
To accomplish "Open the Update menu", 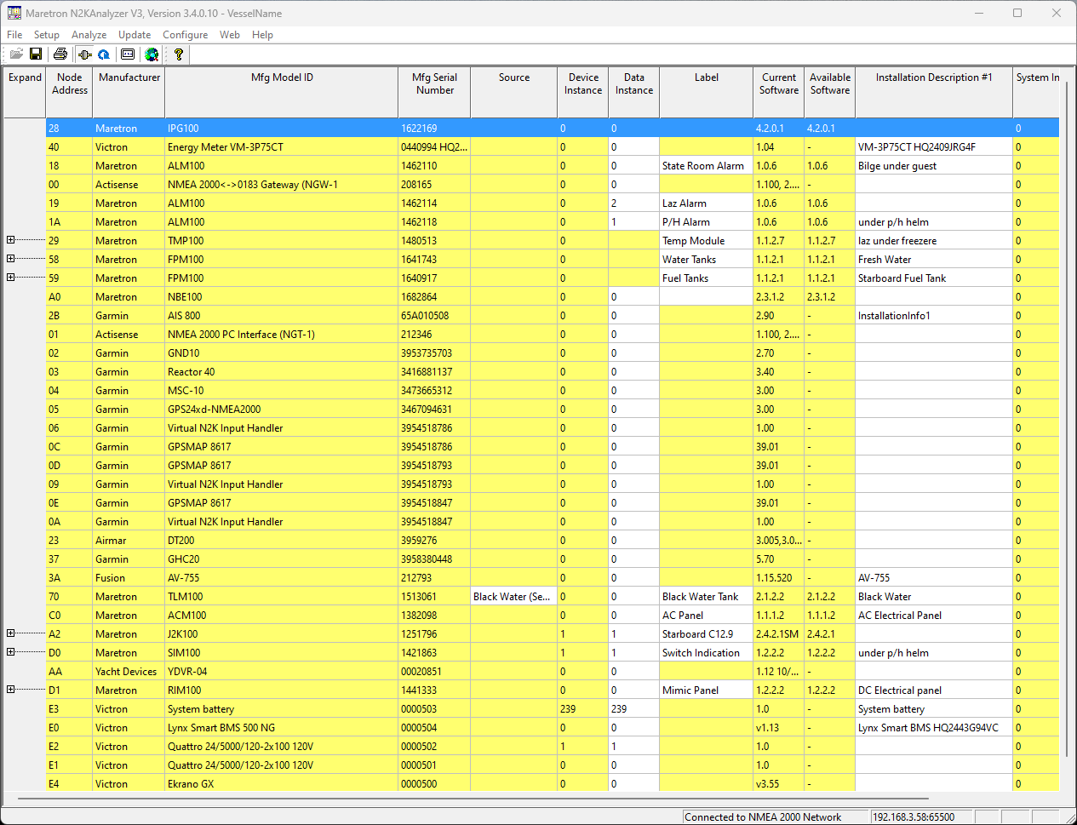I will pyautogui.click(x=135, y=35).
